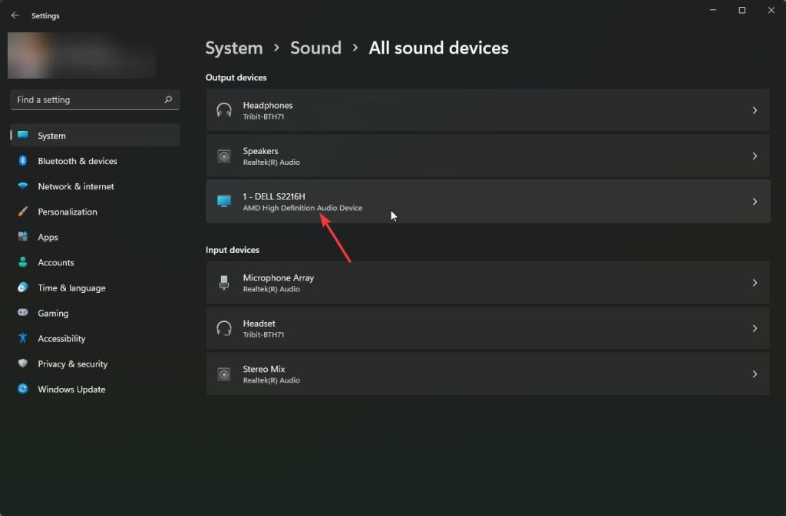The height and width of the screenshot is (516, 786).
Task: Open Microphone Array row chevron
Action: (755, 283)
